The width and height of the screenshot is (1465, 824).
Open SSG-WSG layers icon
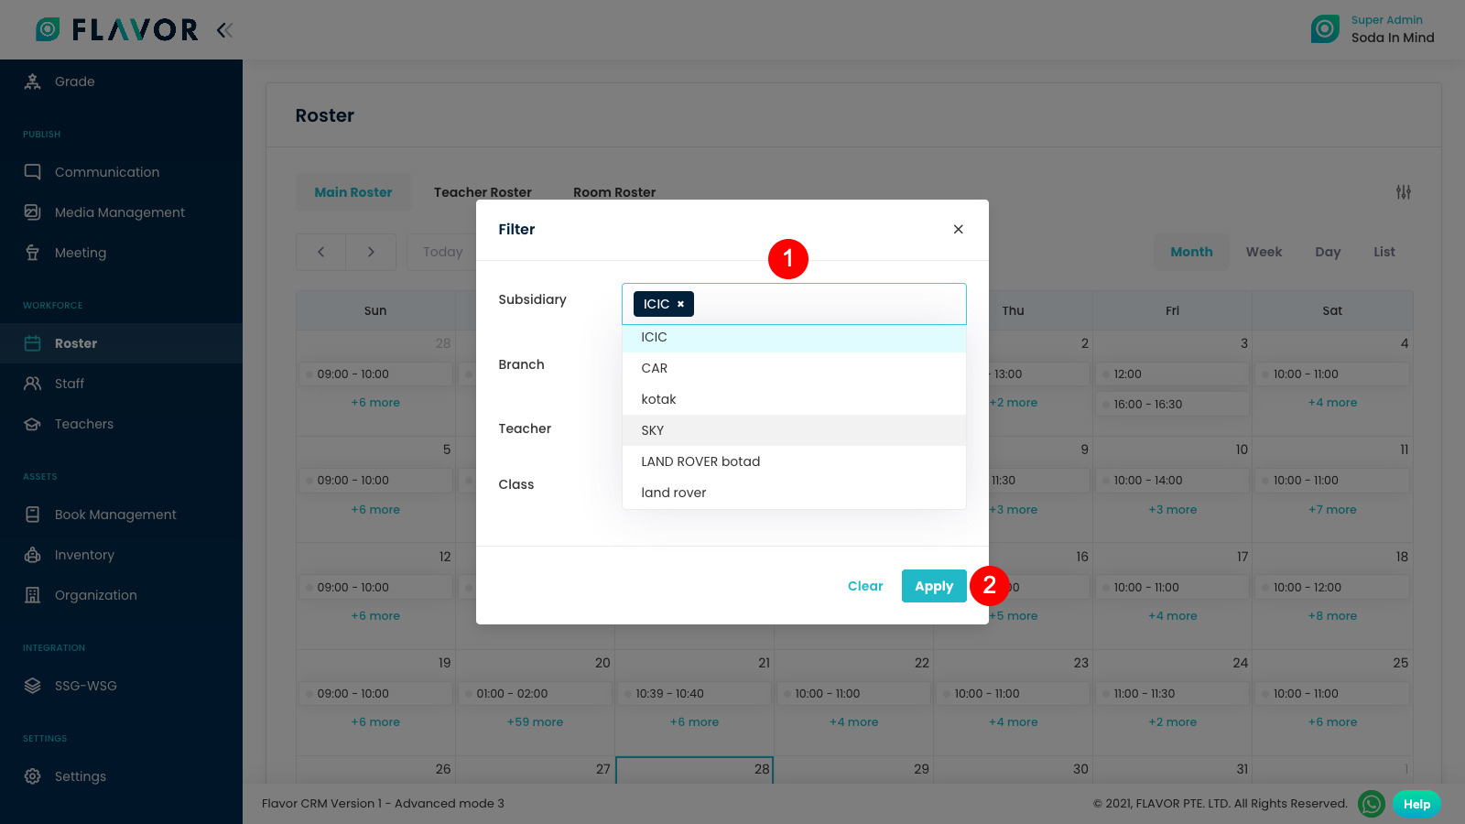pos(33,686)
